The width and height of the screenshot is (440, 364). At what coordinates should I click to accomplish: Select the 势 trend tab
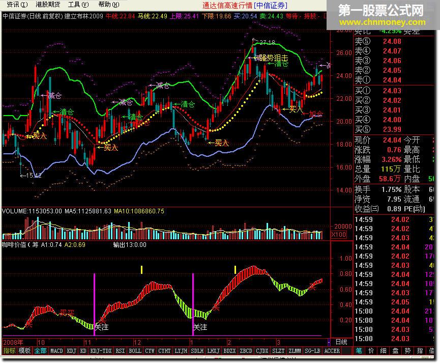(407, 351)
